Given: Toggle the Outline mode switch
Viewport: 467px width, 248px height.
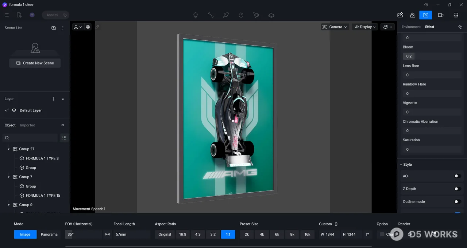Looking at the screenshot, I should pos(457,201).
